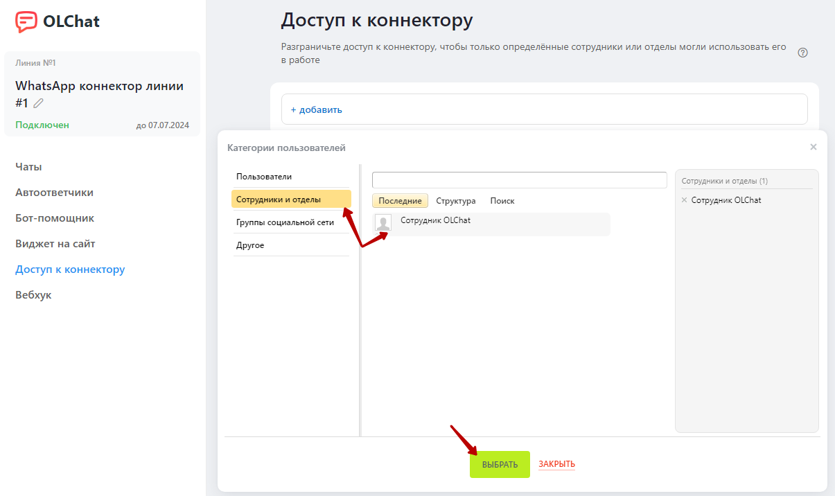Click the + добавить link
This screenshot has height=496, width=835.
pos(316,109)
